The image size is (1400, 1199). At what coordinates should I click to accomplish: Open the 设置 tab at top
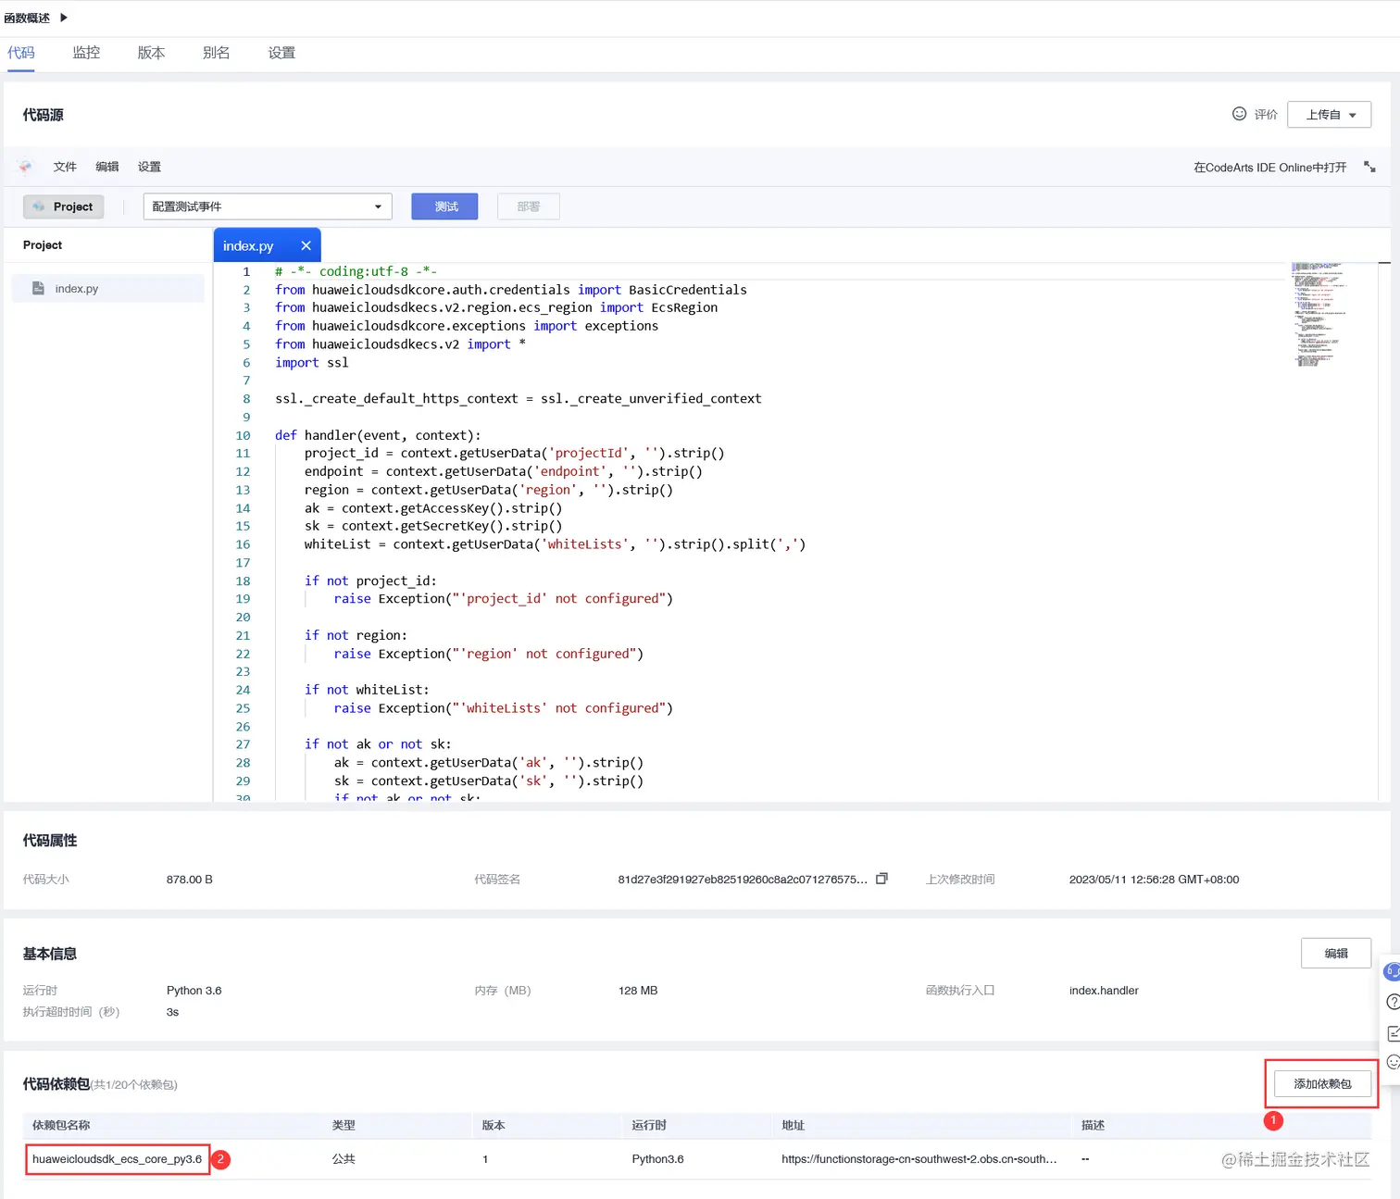(281, 53)
